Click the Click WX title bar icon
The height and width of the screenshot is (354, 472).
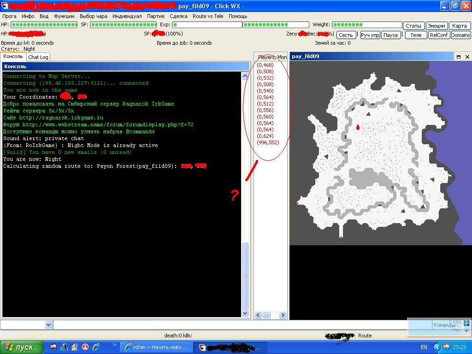pyautogui.click(x=4, y=6)
